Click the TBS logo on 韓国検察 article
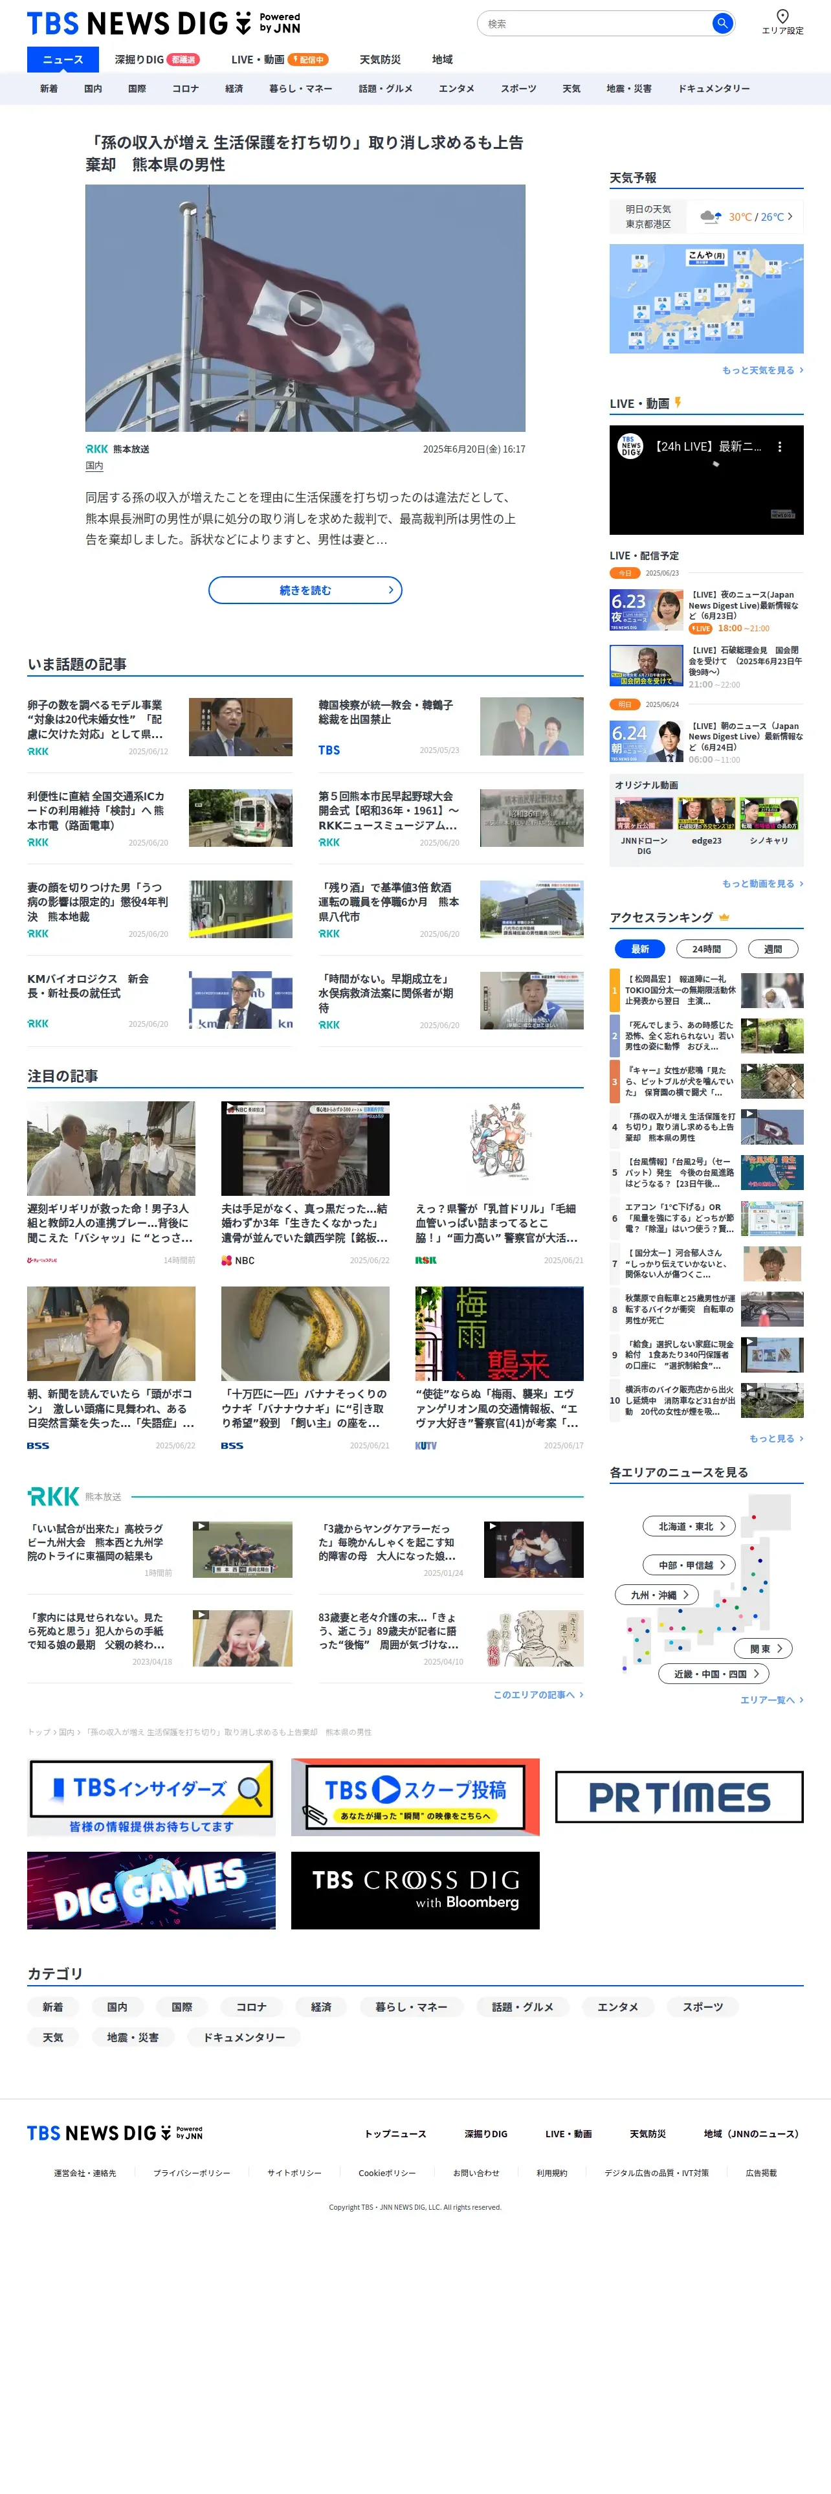The height and width of the screenshot is (2494, 831). pyautogui.click(x=329, y=750)
